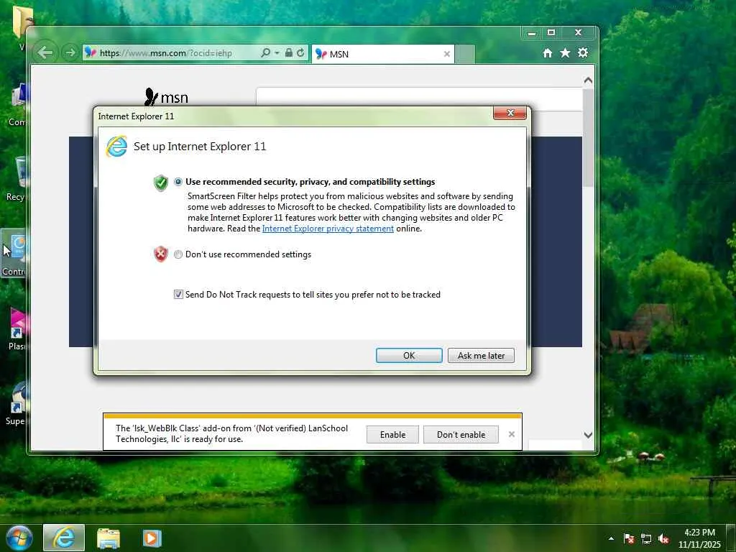Toggle Send Do Not Track requests checkbox
Screen dimensions: 736x552
(x=178, y=294)
